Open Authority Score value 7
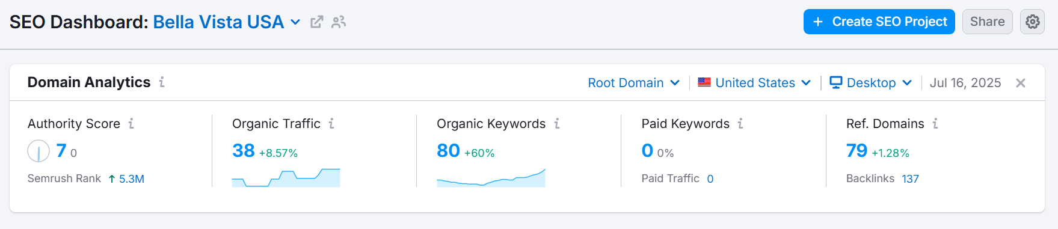This screenshot has width=1058, height=229. [x=61, y=151]
